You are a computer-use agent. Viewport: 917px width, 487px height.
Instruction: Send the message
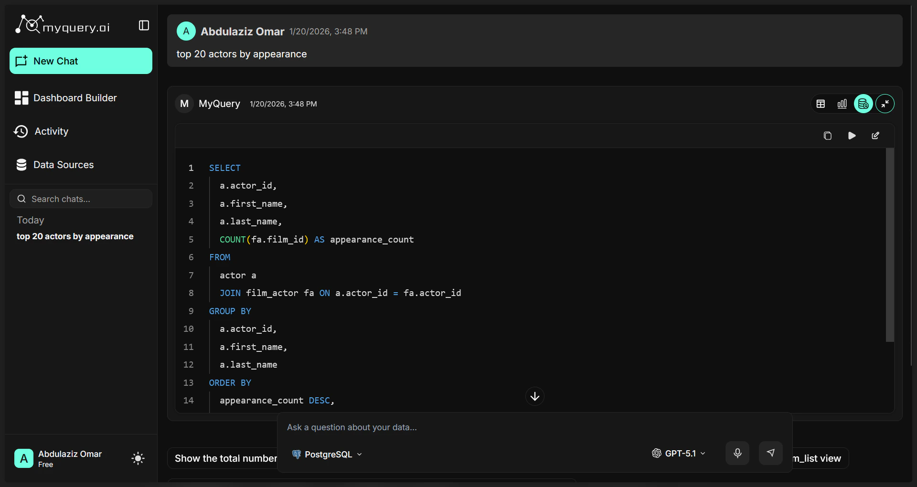(x=771, y=453)
